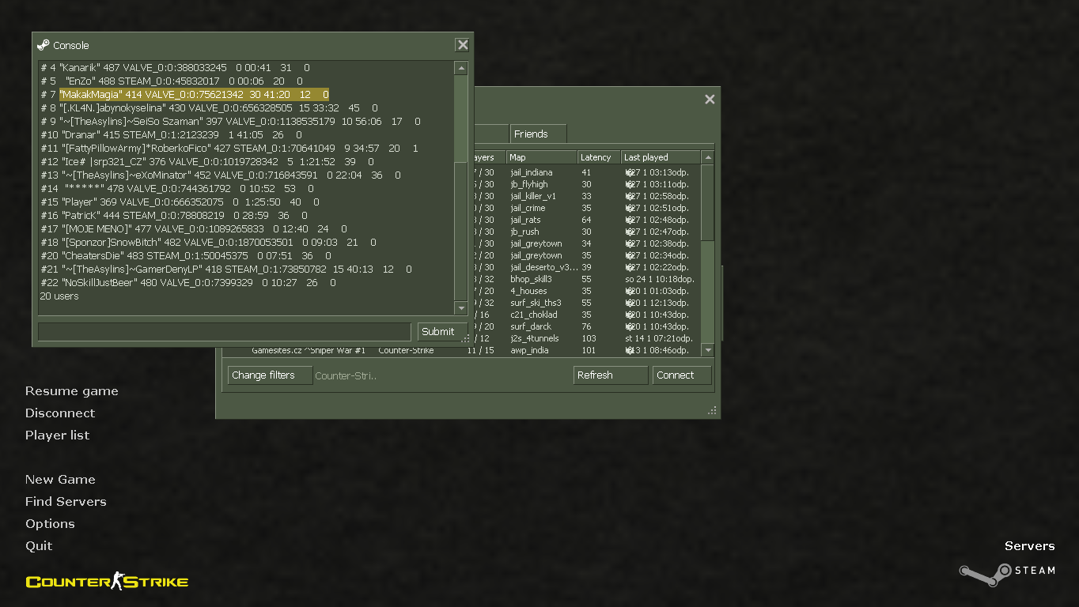Viewport: 1079px width, 607px height.
Task: Close the Console window
Action: pyautogui.click(x=463, y=45)
